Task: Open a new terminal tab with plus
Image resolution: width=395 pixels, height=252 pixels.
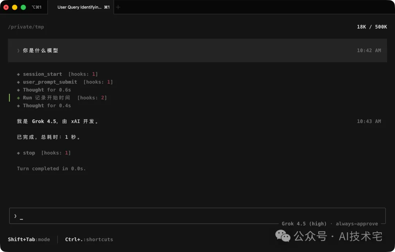Action: pos(118,7)
